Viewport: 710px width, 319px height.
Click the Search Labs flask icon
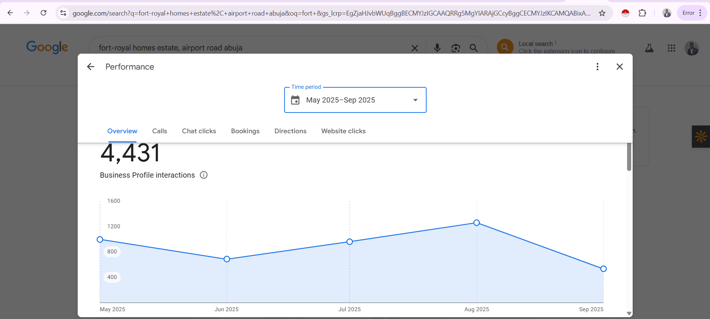pyautogui.click(x=649, y=48)
